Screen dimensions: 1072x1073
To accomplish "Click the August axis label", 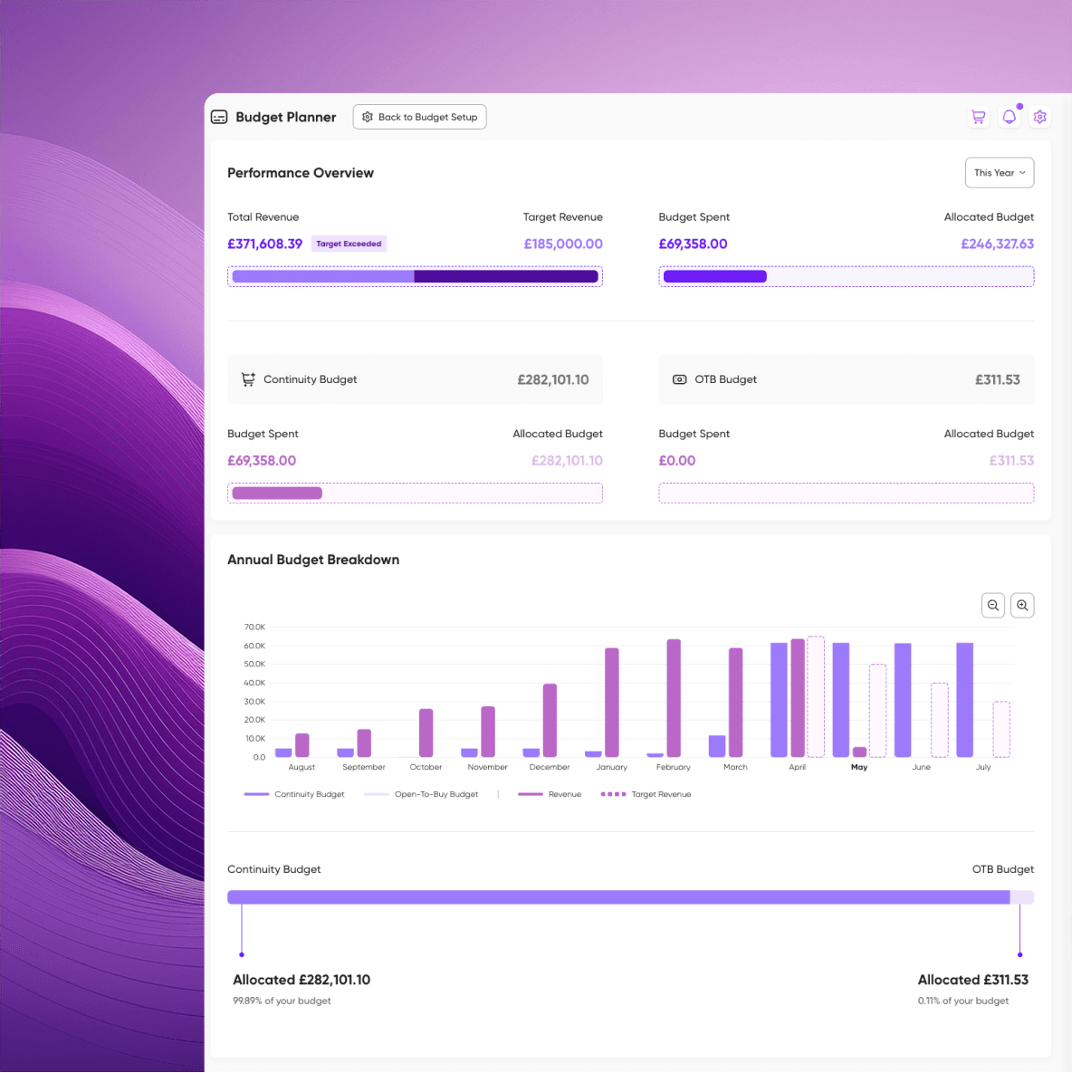I will click(x=301, y=767).
